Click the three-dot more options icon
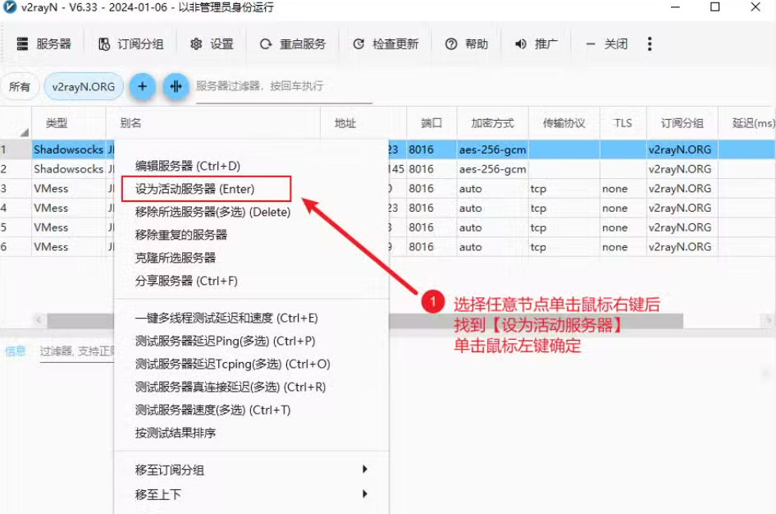This screenshot has width=776, height=514. tap(650, 44)
